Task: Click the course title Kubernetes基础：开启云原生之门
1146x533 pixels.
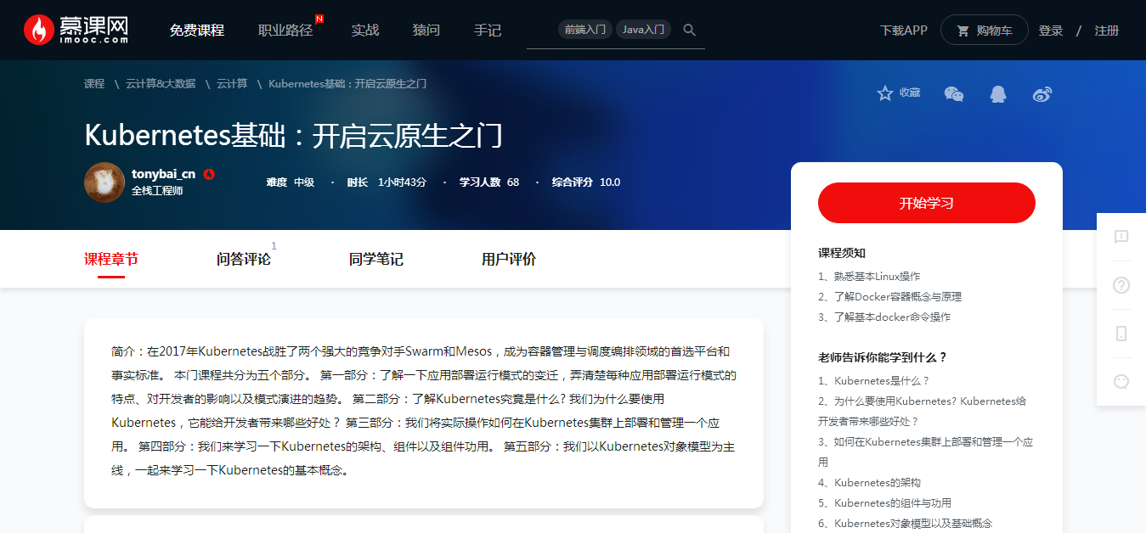Action: (x=294, y=136)
